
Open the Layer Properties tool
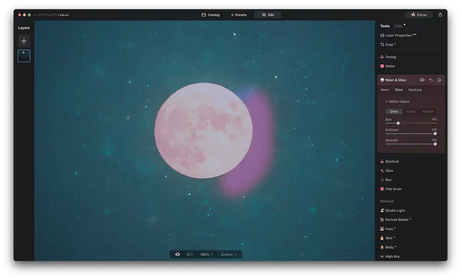398,35
